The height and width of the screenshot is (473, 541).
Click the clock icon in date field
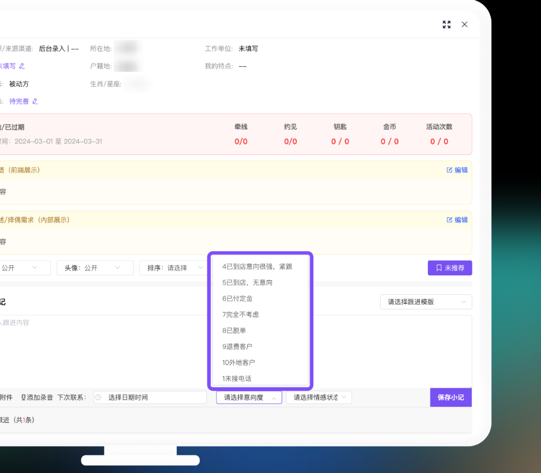tap(99, 398)
